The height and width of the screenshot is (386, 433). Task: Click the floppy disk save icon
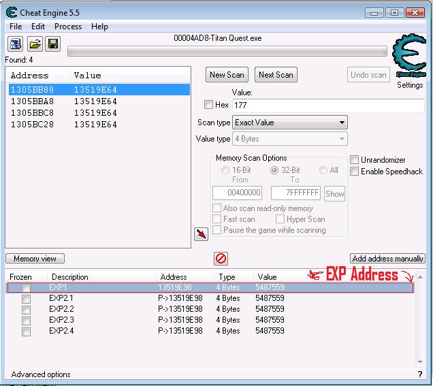click(x=52, y=44)
